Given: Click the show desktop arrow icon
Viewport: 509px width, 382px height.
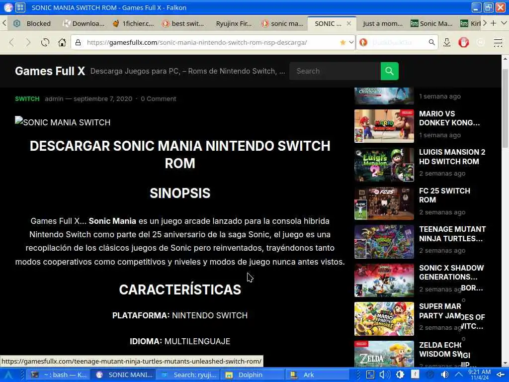Looking at the screenshot, I should 500,375.
